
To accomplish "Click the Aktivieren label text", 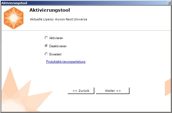I will click(56, 38).
